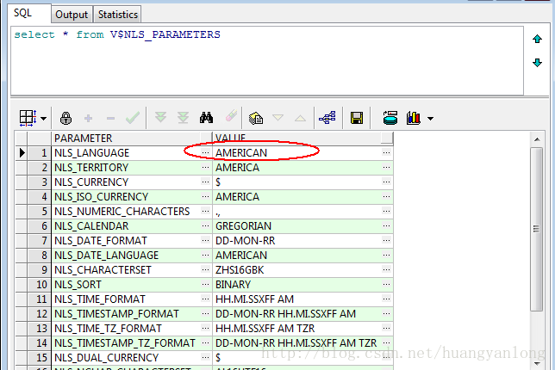Open the dropdown arrow beside the grid icon
555x370 pixels.
coord(44,119)
